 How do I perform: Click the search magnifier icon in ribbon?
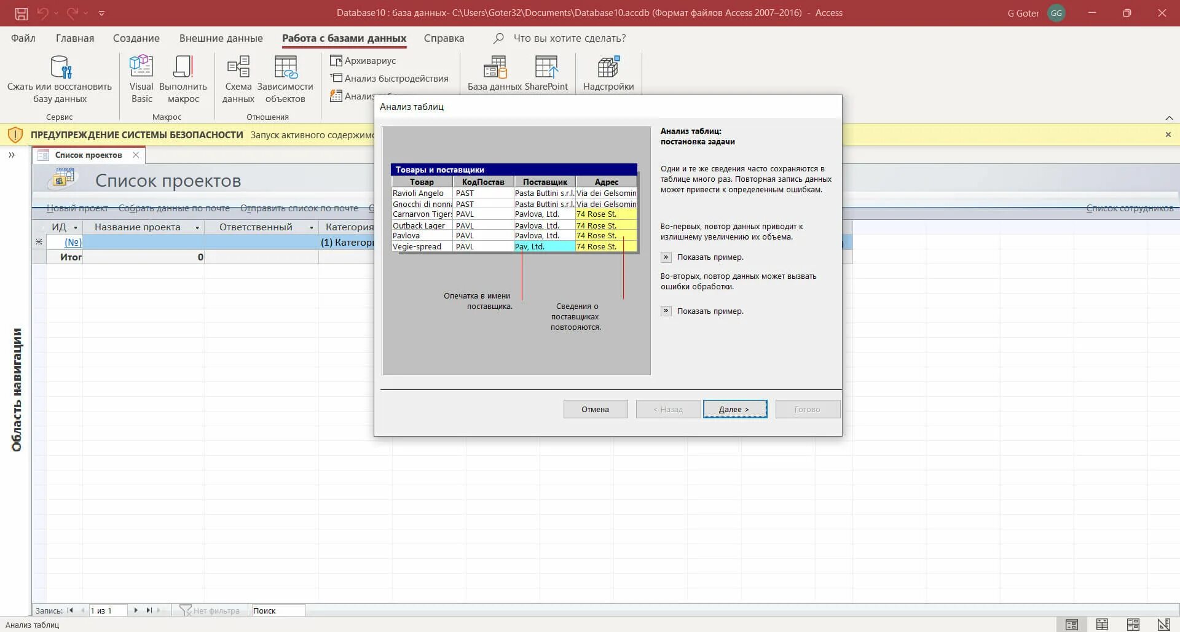click(498, 38)
